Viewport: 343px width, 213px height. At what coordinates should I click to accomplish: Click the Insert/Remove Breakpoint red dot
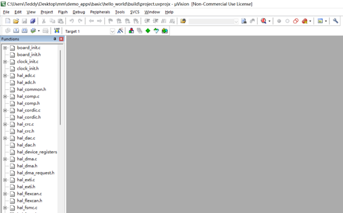point(279,21)
